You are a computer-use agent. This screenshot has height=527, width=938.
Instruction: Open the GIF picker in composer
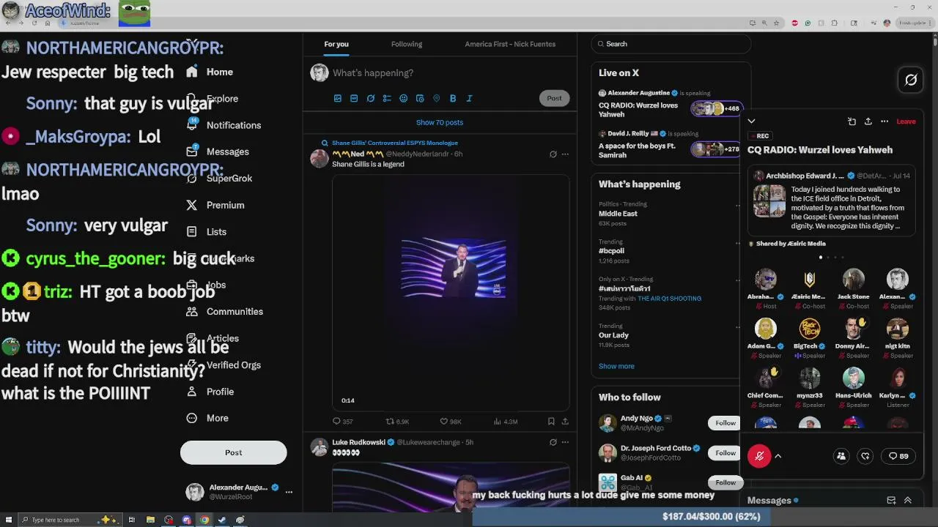pos(354,98)
